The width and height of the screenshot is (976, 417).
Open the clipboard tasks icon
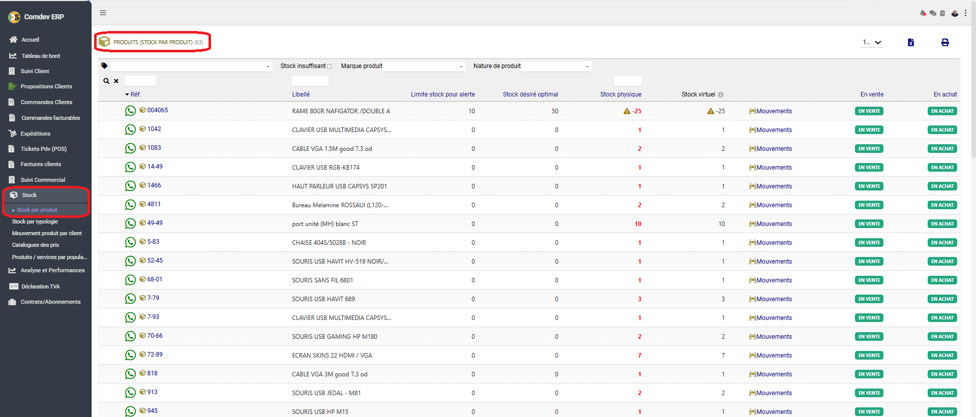click(942, 13)
